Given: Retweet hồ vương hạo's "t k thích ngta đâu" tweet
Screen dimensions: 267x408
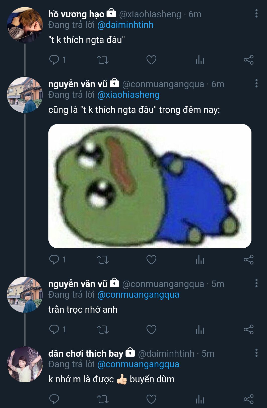Looking at the screenshot, I should [x=103, y=60].
